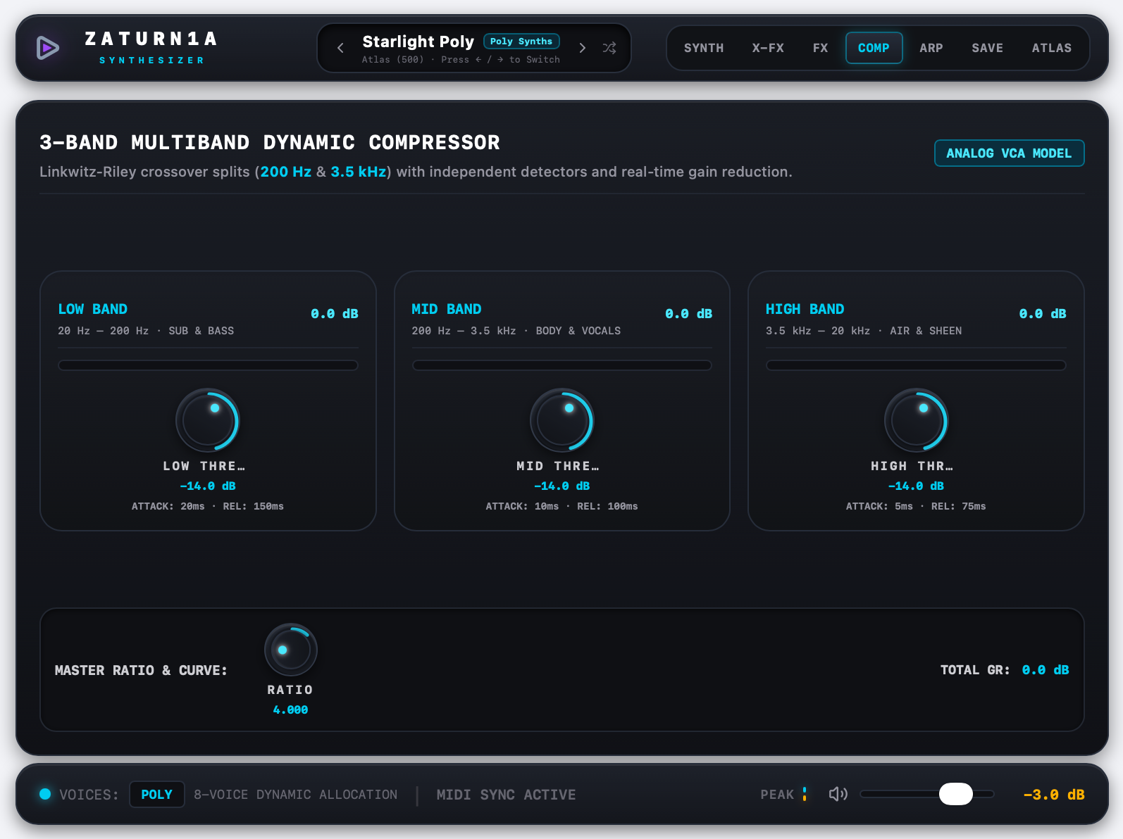Click the -3.0 dB master volume readout
Viewport: 1123px width, 839px height.
1054,795
